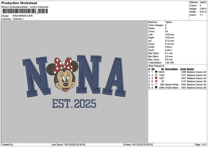Click the 'Natural White' description
Viewport: 208px width, 147px height.
pos(172,85)
